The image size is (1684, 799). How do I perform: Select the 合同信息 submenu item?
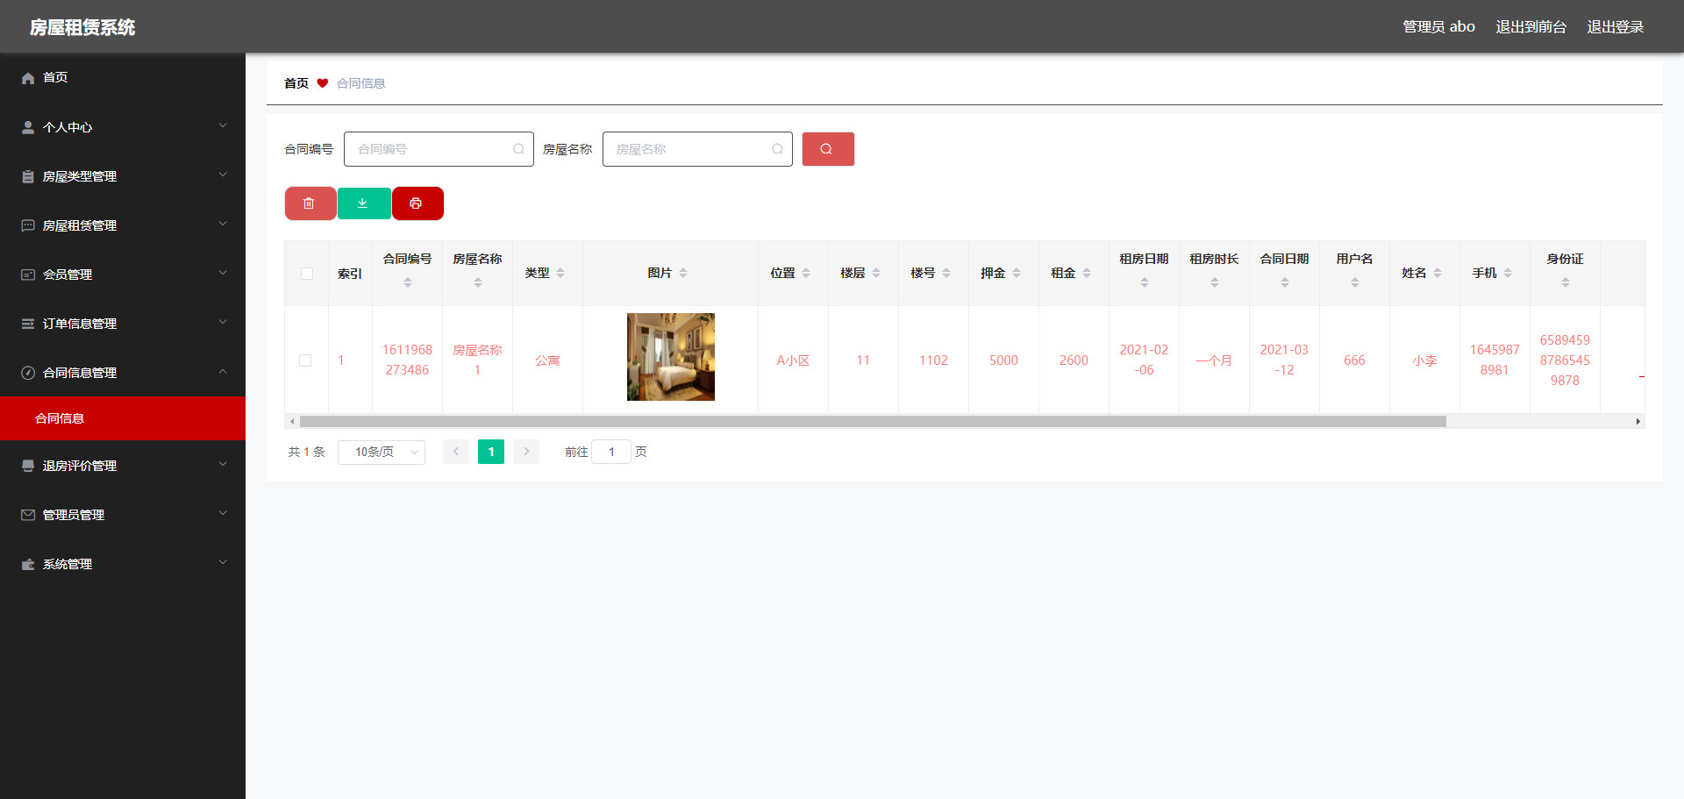[x=123, y=418]
